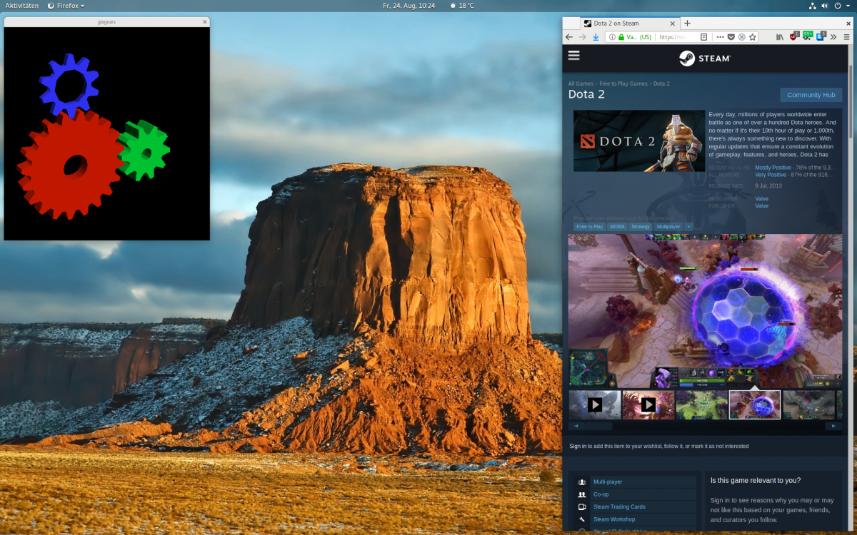Open GNOME Aktivitäten overview
The width and height of the screenshot is (857, 535).
(x=22, y=6)
